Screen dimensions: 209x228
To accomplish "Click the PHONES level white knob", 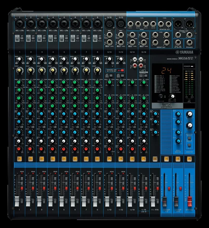I will point(190,125).
